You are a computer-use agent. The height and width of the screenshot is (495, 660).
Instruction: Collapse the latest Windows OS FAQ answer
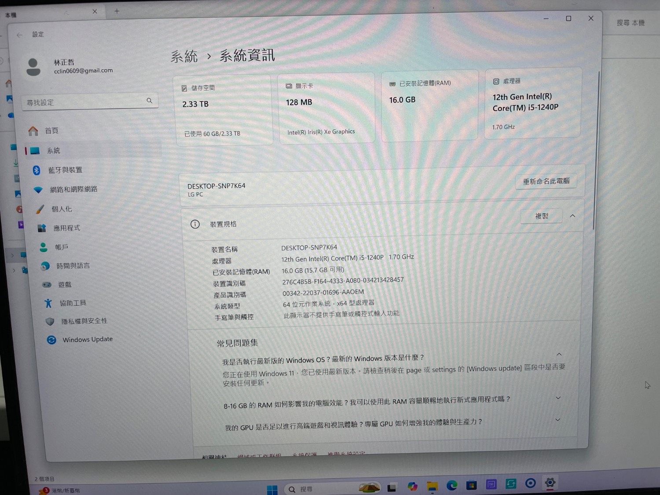tap(559, 354)
